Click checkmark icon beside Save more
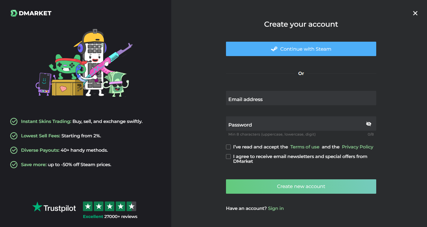427x227 pixels. click(14, 165)
